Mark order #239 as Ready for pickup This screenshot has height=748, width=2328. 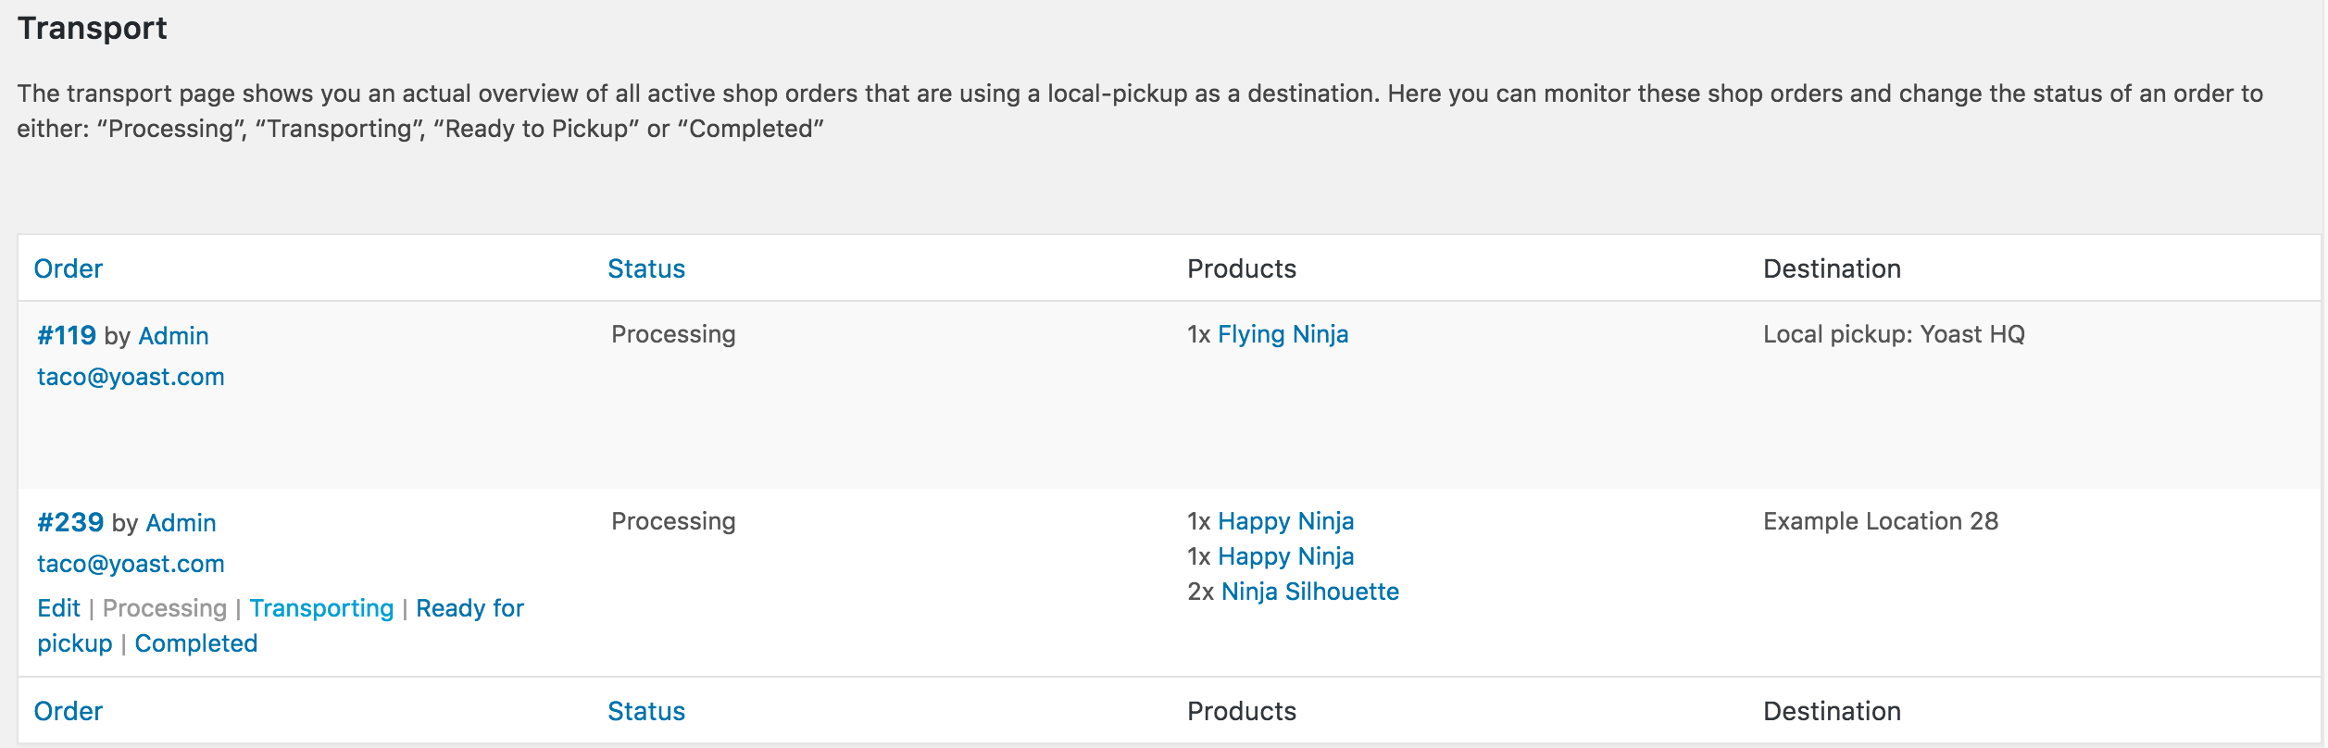469,608
